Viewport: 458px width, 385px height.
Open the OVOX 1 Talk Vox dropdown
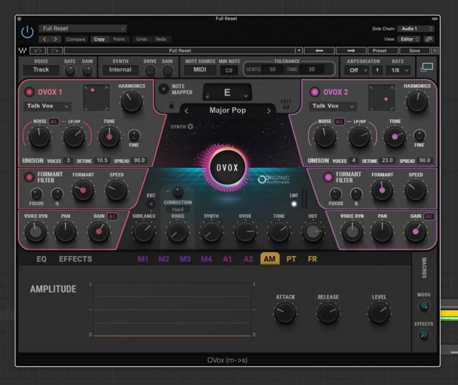(x=47, y=106)
